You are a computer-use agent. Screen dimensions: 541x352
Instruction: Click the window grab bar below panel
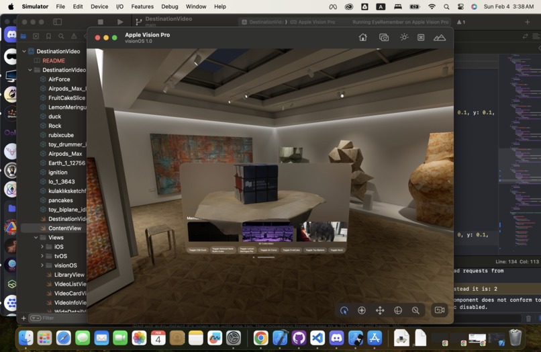point(266,257)
